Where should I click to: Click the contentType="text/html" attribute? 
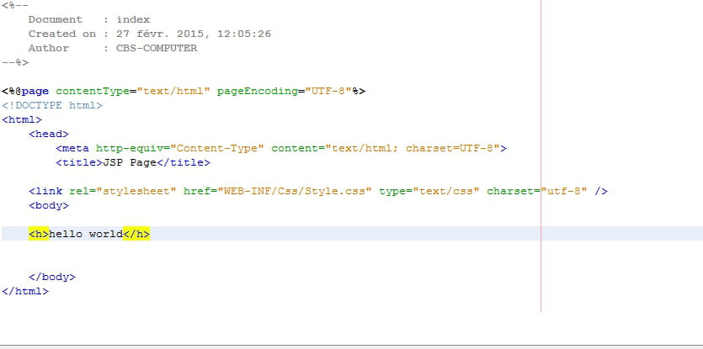coord(133,92)
